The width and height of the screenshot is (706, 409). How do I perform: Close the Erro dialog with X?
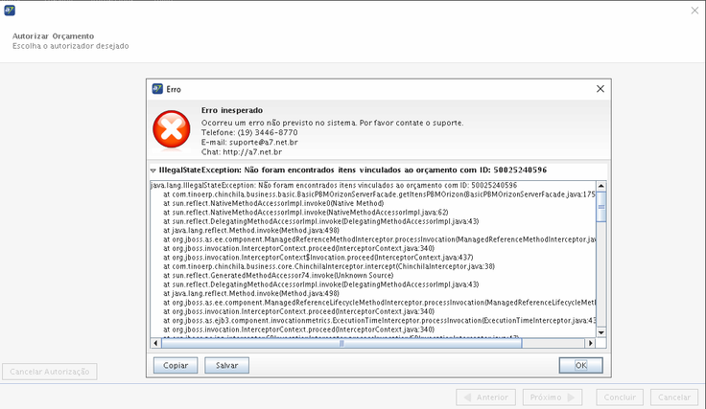pos(600,88)
